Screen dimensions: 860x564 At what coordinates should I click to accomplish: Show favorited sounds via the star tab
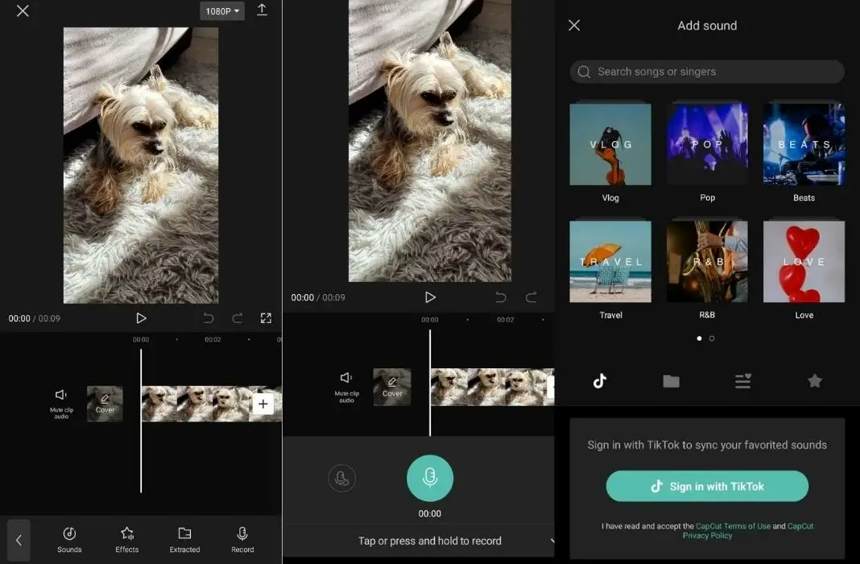point(814,380)
